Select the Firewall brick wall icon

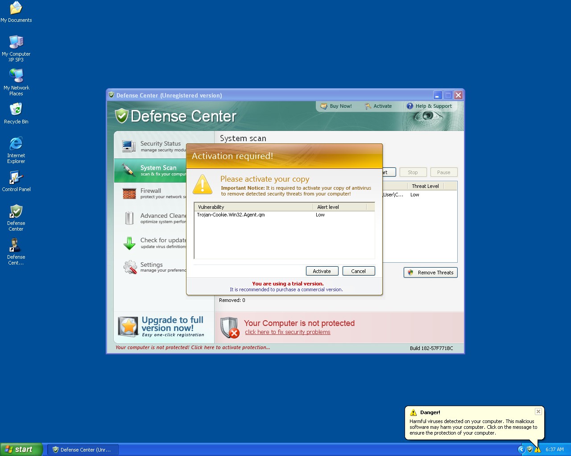point(129,194)
